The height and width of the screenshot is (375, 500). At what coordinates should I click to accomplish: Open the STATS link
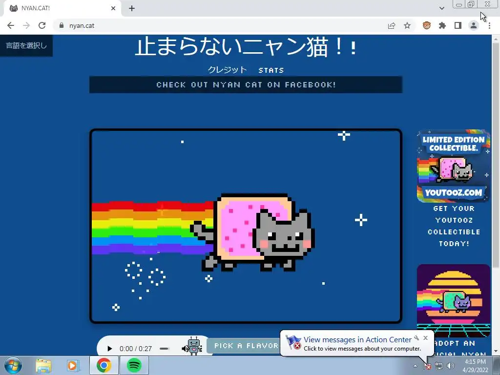pyautogui.click(x=271, y=70)
